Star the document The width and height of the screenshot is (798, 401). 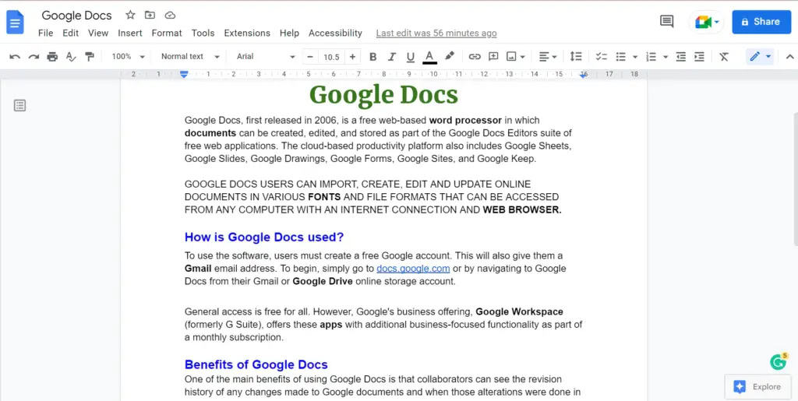point(130,16)
